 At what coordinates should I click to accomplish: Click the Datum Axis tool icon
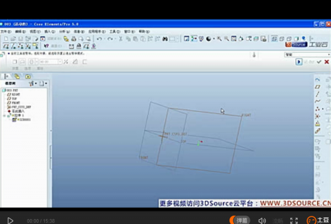317,94
